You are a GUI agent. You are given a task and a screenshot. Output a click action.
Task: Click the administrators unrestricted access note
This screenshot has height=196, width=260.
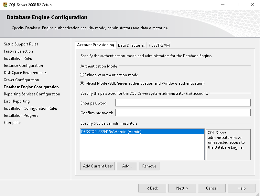[228, 145]
